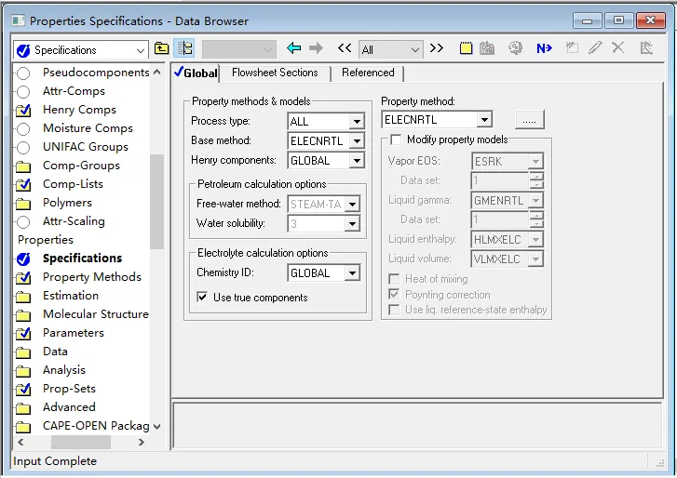
Task: Toggle the Poynting correction checkbox
Action: click(394, 295)
